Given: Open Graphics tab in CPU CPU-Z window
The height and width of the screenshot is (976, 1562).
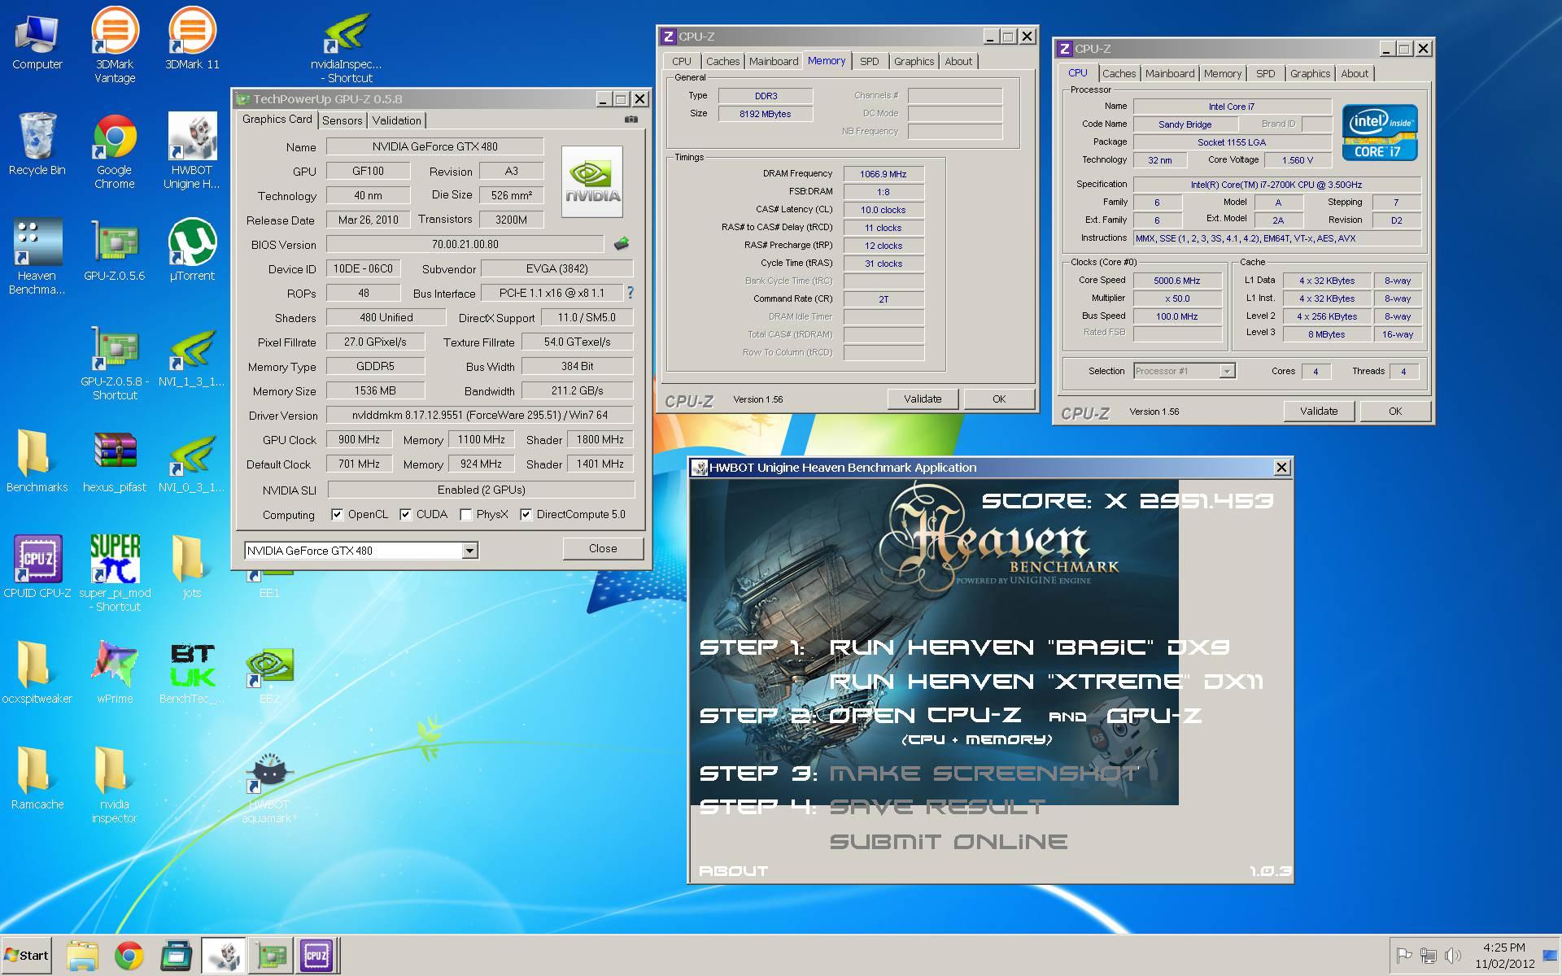Looking at the screenshot, I should point(1310,73).
